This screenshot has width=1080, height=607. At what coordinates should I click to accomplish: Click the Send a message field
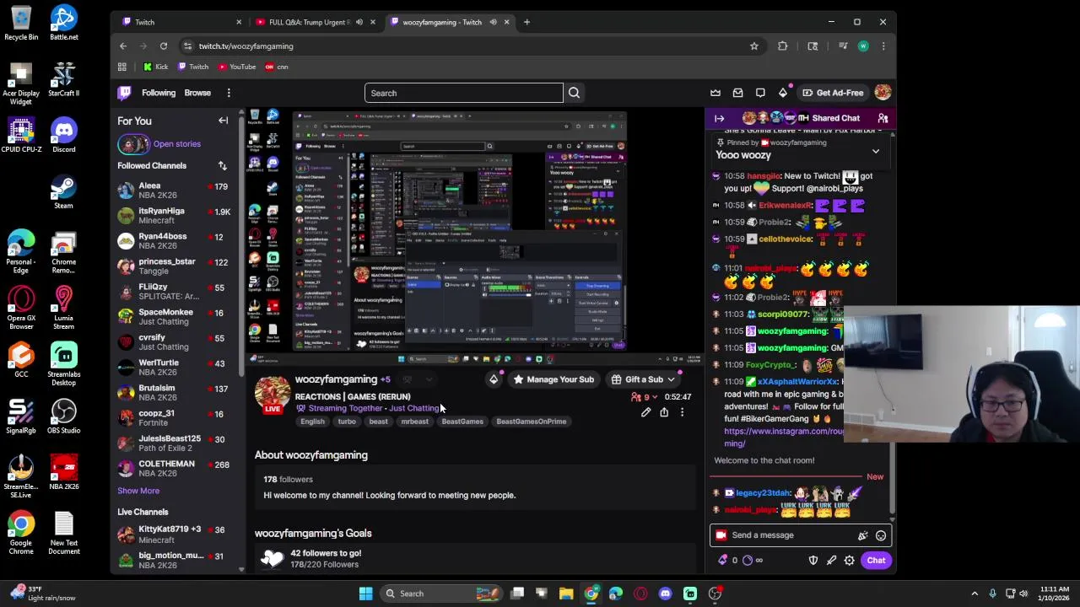800,535
